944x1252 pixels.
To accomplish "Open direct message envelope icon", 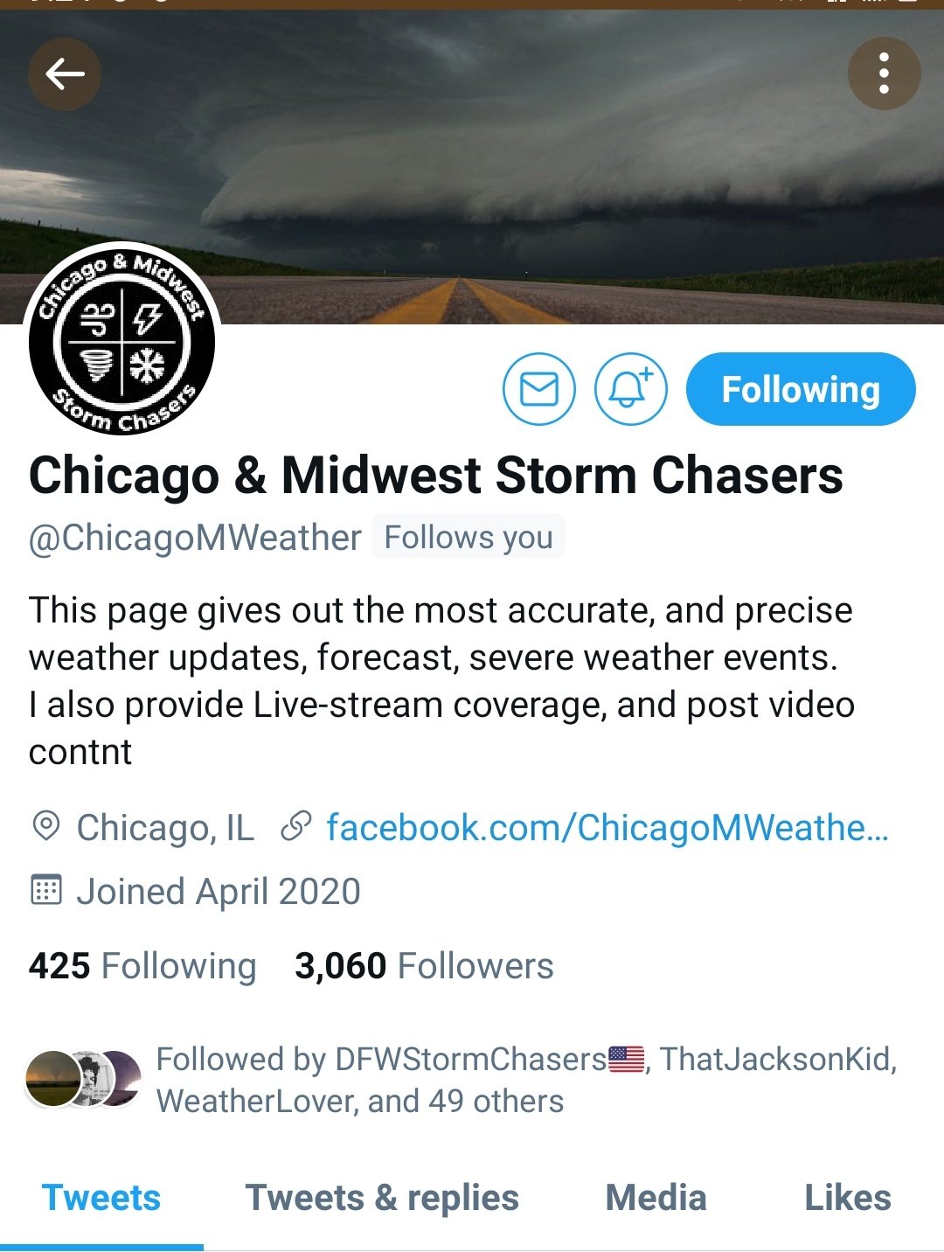I will pos(539,389).
